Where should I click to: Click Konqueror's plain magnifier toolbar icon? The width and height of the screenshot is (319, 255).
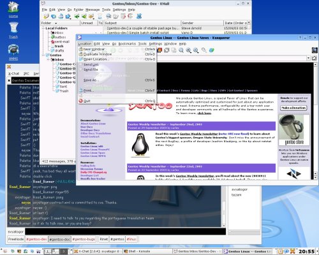181,50
